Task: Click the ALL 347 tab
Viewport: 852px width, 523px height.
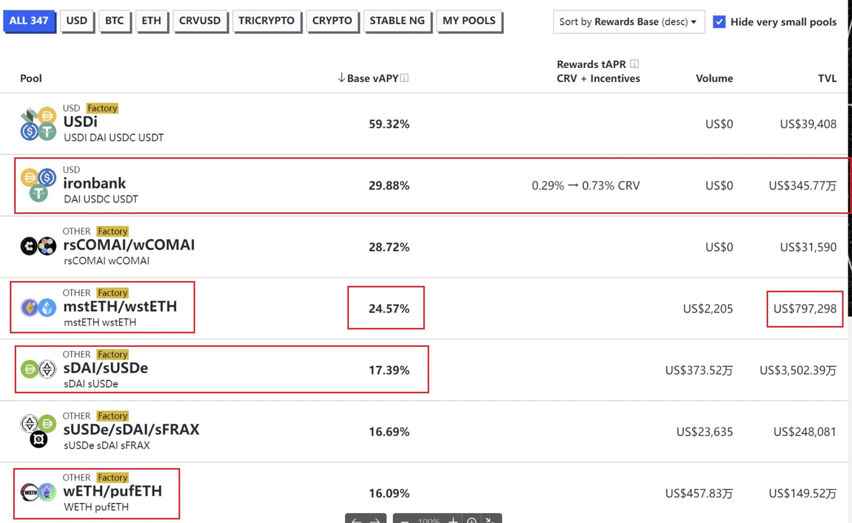Action: (x=29, y=20)
